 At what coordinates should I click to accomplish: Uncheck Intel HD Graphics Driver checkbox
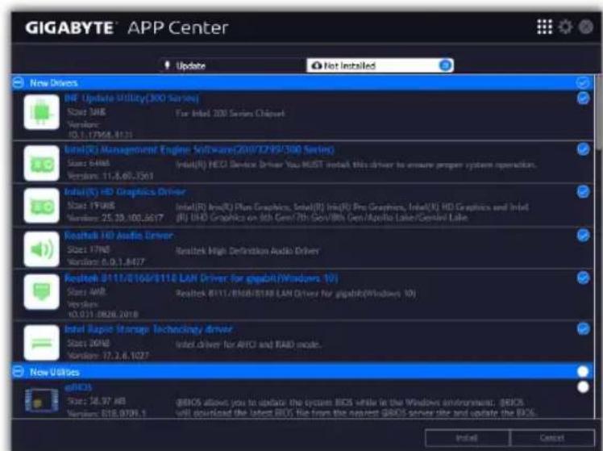click(583, 192)
